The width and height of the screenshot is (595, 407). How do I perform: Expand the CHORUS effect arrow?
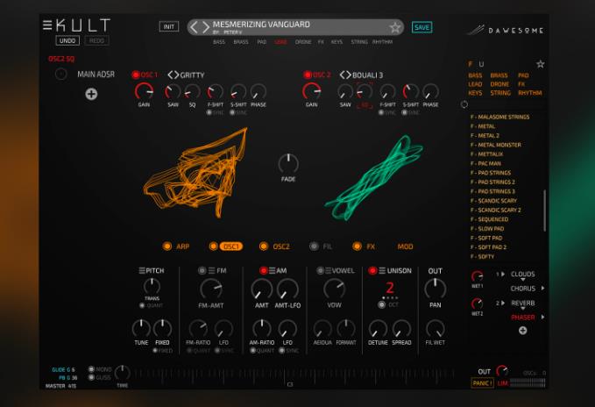pyautogui.click(x=543, y=289)
